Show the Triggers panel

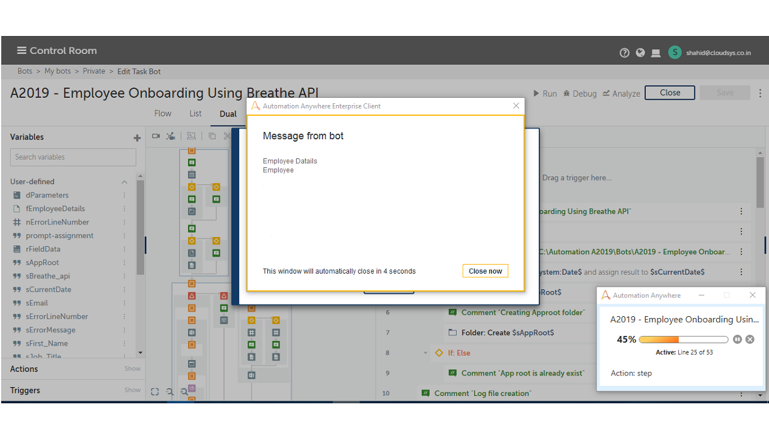tap(133, 390)
